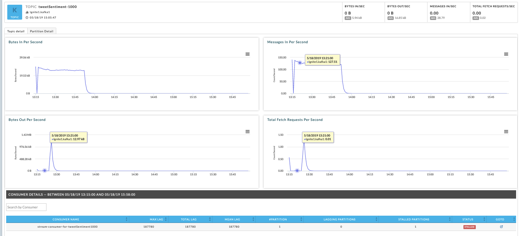Click the red STALLED status badge
The height and width of the screenshot is (236, 519).
(x=469, y=227)
